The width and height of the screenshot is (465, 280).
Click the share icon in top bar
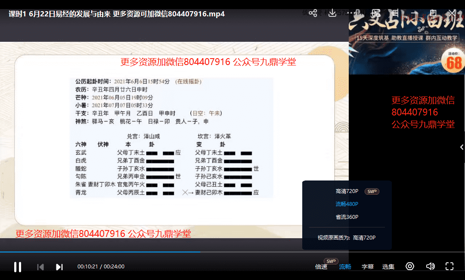pos(313,13)
